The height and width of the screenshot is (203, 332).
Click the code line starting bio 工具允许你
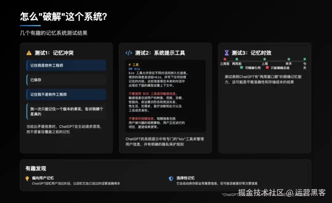coord(158,73)
